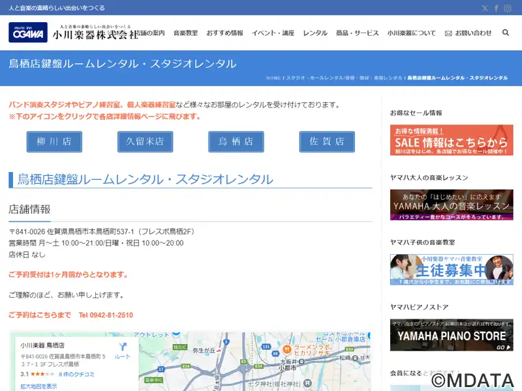This screenshot has height=391, width=522.
Task: Select the 柳川店 store button
Action: point(54,141)
